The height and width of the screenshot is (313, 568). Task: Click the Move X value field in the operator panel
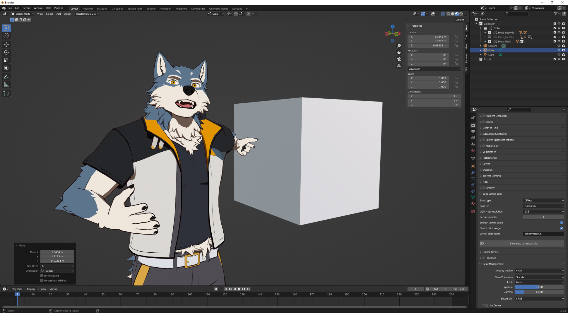click(57, 252)
